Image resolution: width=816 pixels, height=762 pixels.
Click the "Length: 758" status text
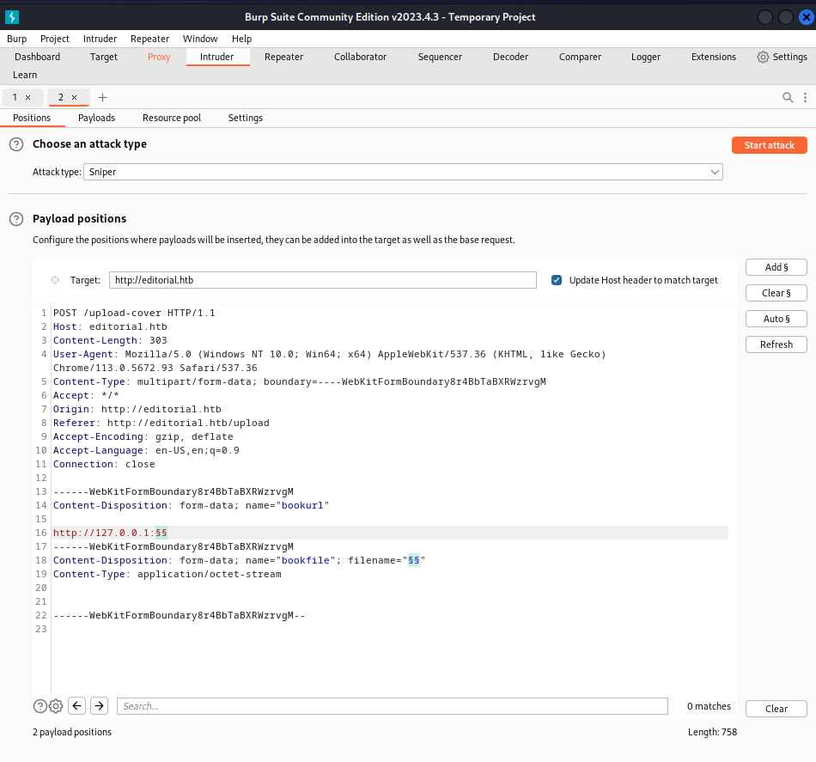tap(712, 732)
